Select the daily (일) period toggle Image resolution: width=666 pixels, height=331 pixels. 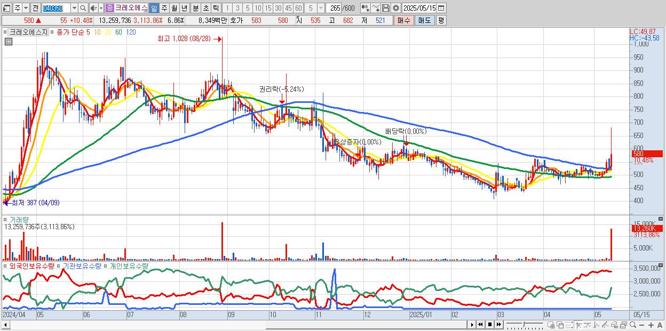tap(154, 8)
